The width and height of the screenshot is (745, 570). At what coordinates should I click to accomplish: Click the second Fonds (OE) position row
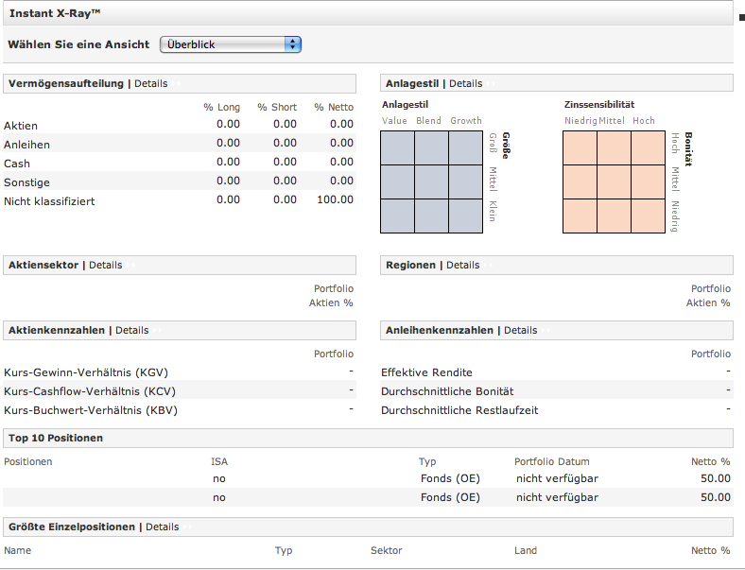coord(450,497)
